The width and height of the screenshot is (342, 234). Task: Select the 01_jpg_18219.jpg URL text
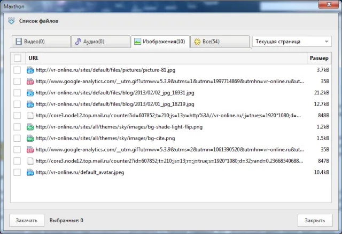115,104
